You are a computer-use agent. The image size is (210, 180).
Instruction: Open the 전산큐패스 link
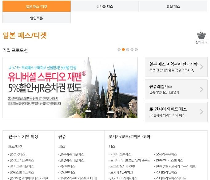(68, 172)
